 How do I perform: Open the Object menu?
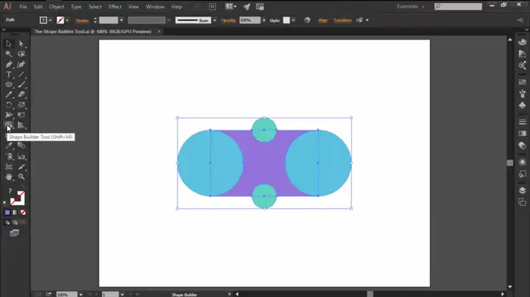(57, 7)
